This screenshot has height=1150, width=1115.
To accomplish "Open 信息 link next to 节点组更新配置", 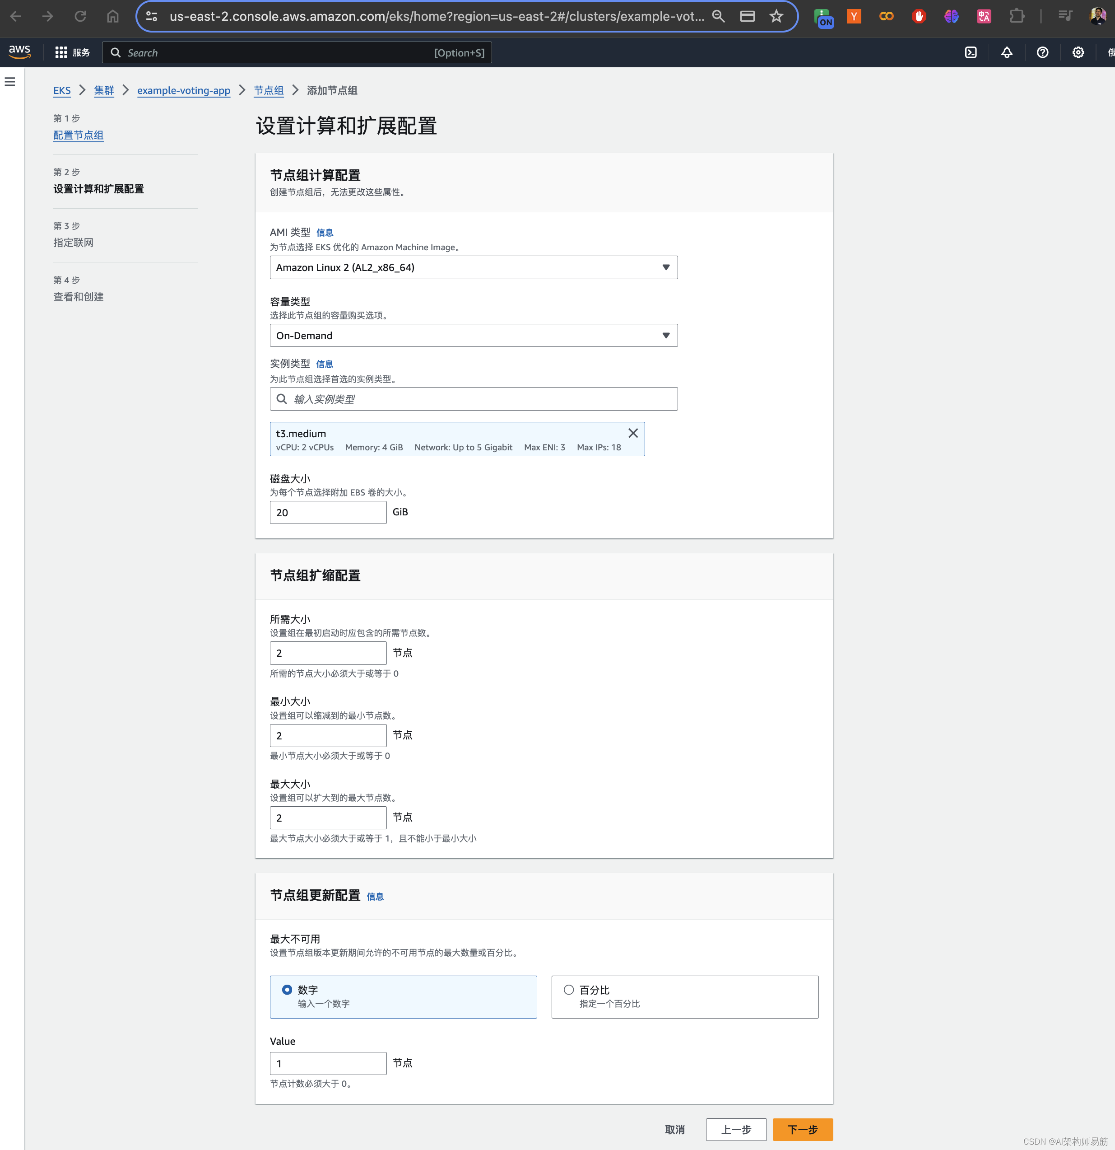I will tap(375, 897).
